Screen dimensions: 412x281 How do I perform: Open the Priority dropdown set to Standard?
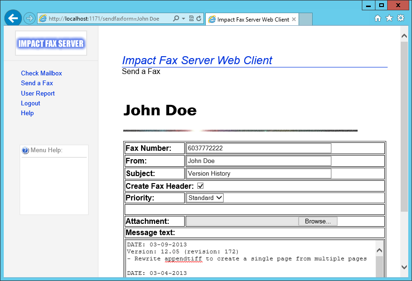pos(205,198)
